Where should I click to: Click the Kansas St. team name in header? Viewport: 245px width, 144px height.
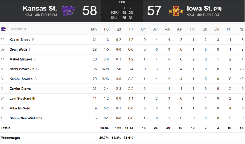coord(40,9)
